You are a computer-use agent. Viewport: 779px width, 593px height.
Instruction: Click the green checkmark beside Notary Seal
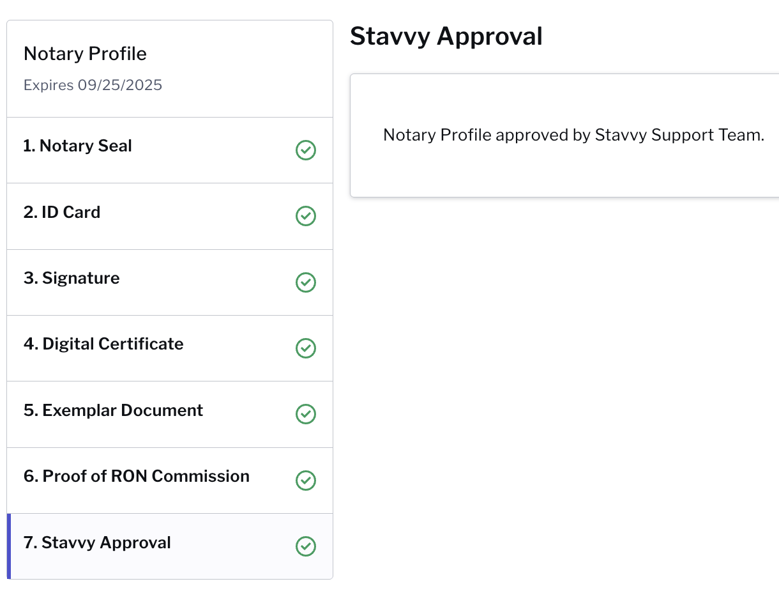(x=306, y=150)
